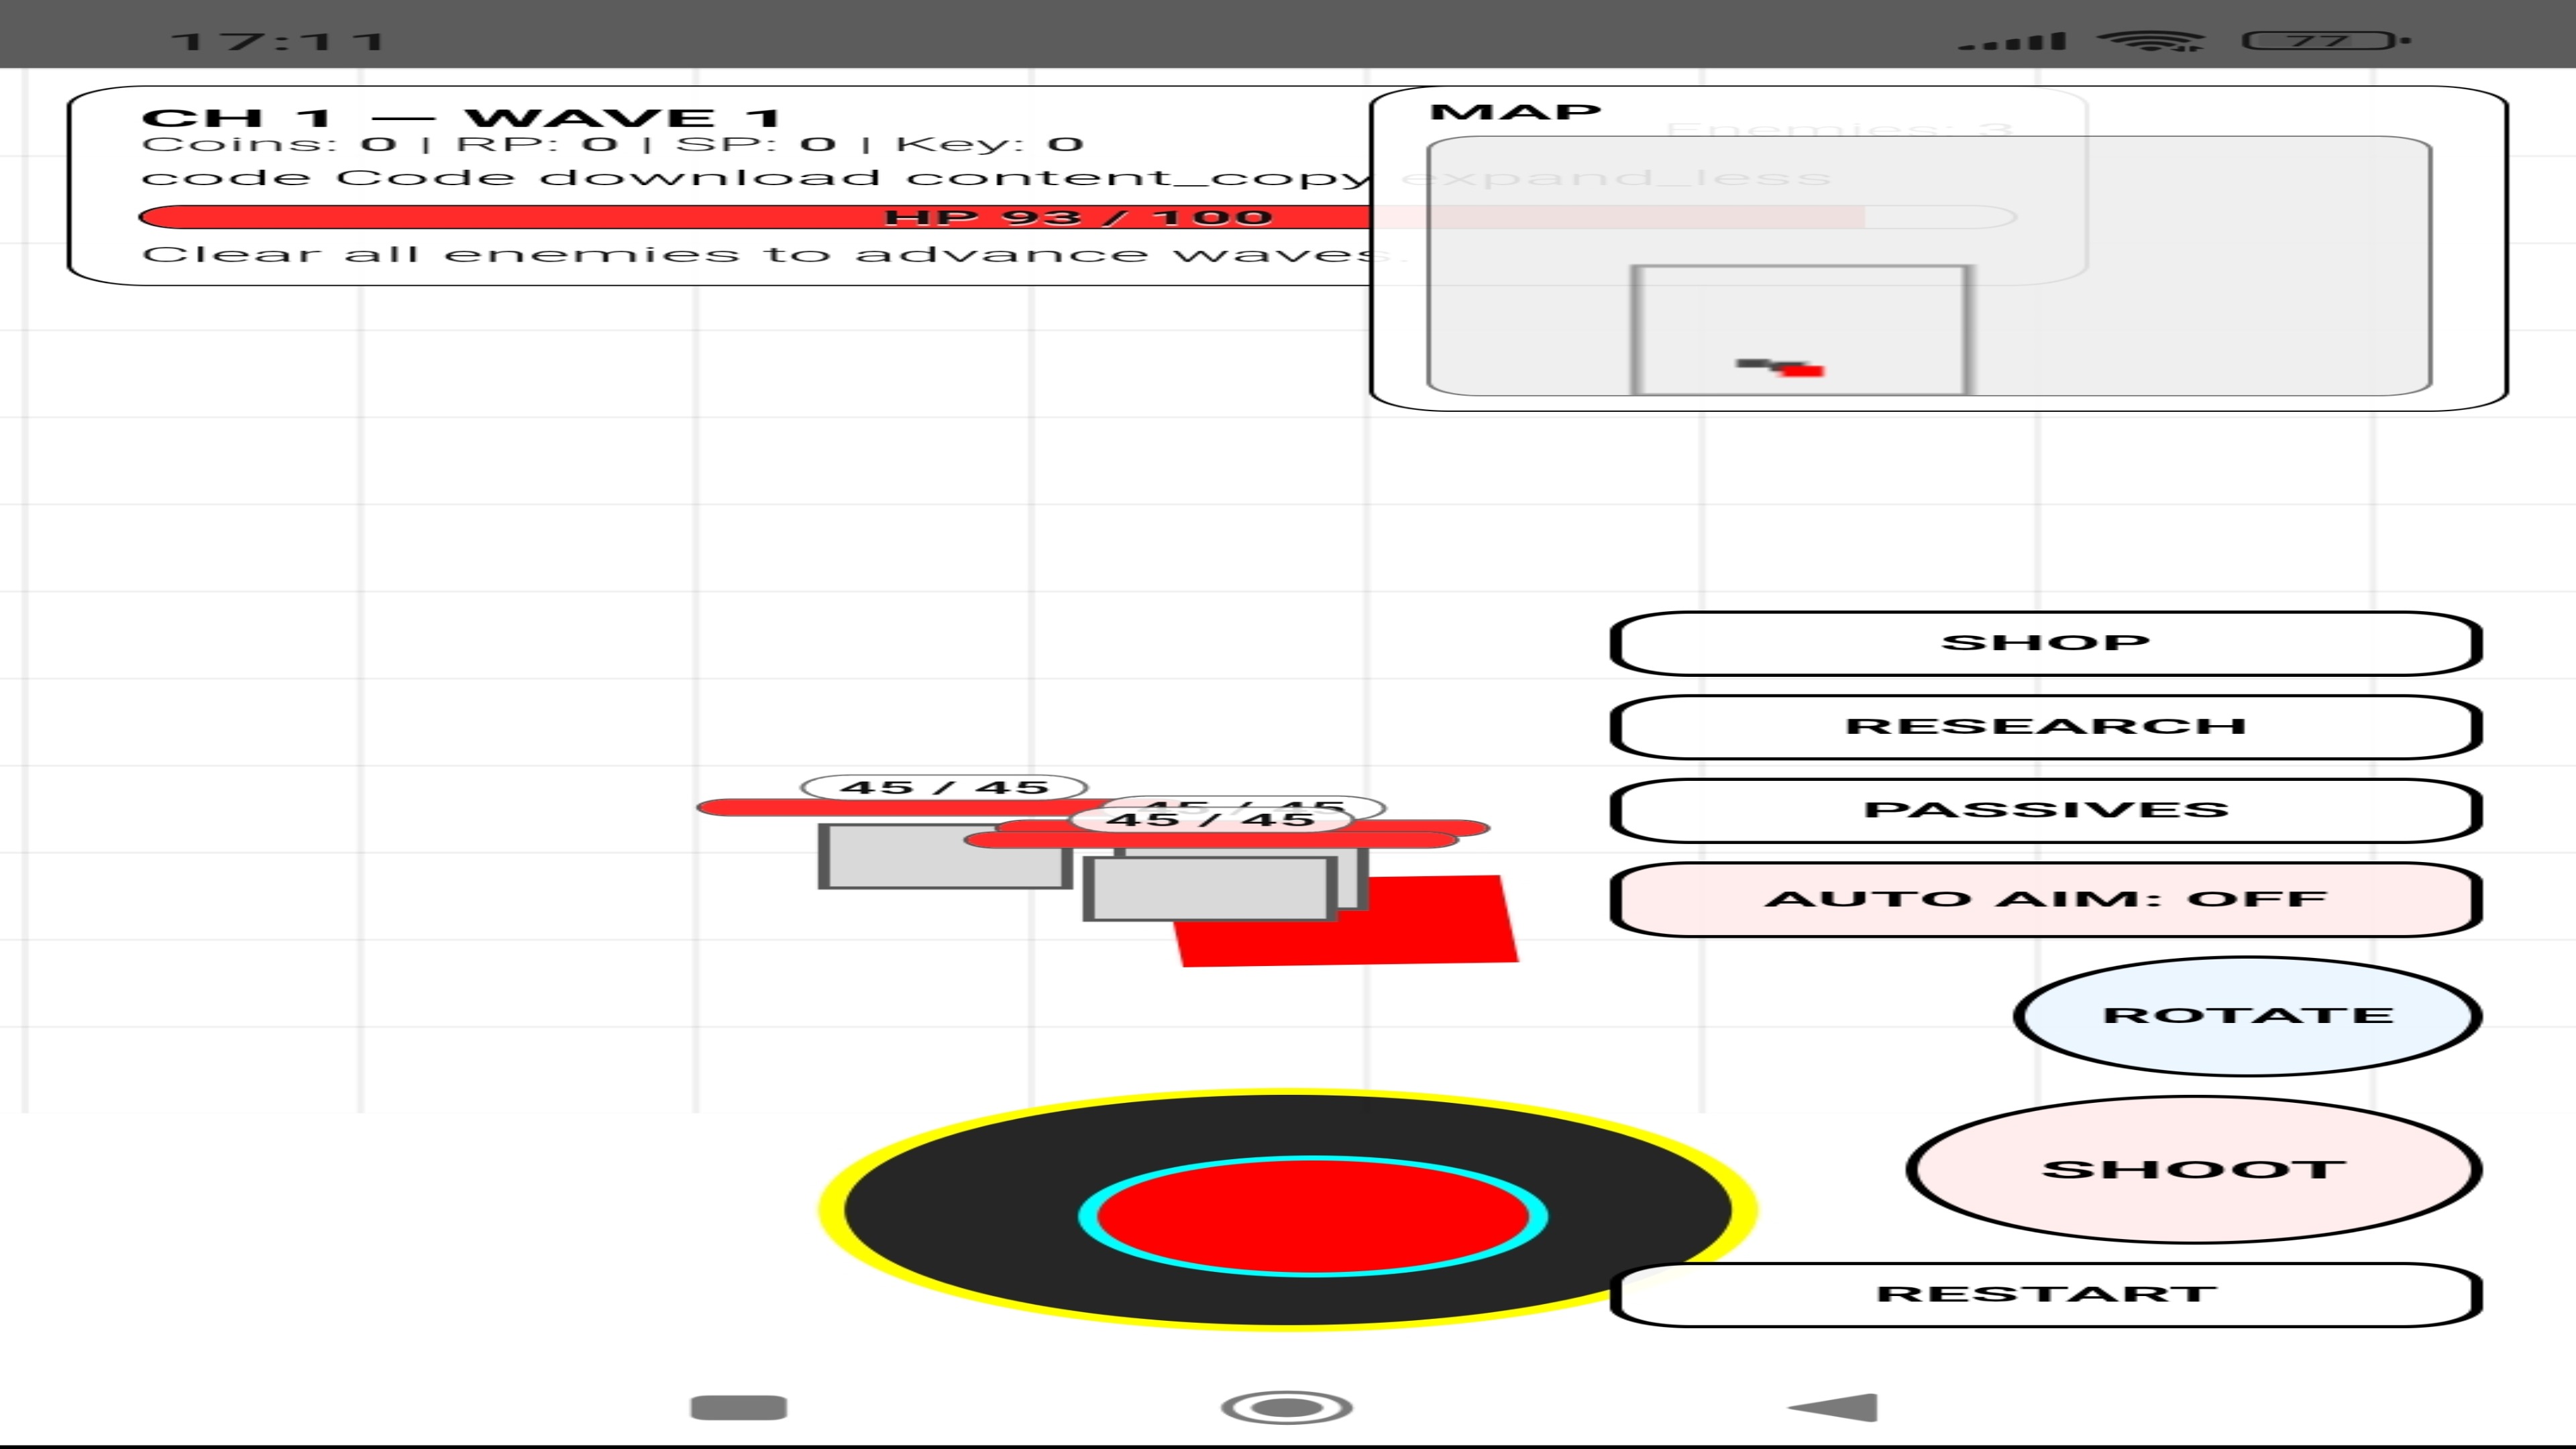Image resolution: width=2576 pixels, height=1449 pixels.
Task: Open the RESEARCH panel
Action: (x=2045, y=727)
